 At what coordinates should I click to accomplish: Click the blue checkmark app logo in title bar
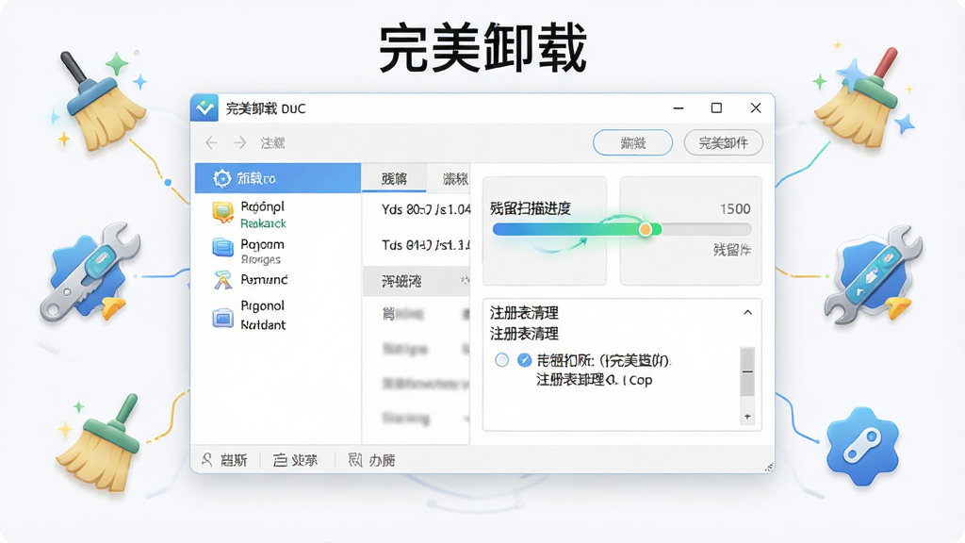204,108
